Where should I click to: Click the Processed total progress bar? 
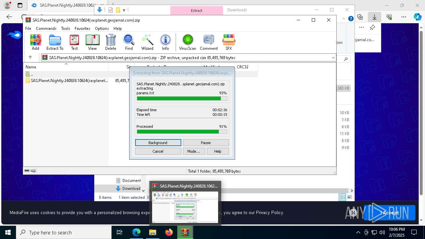click(182, 132)
